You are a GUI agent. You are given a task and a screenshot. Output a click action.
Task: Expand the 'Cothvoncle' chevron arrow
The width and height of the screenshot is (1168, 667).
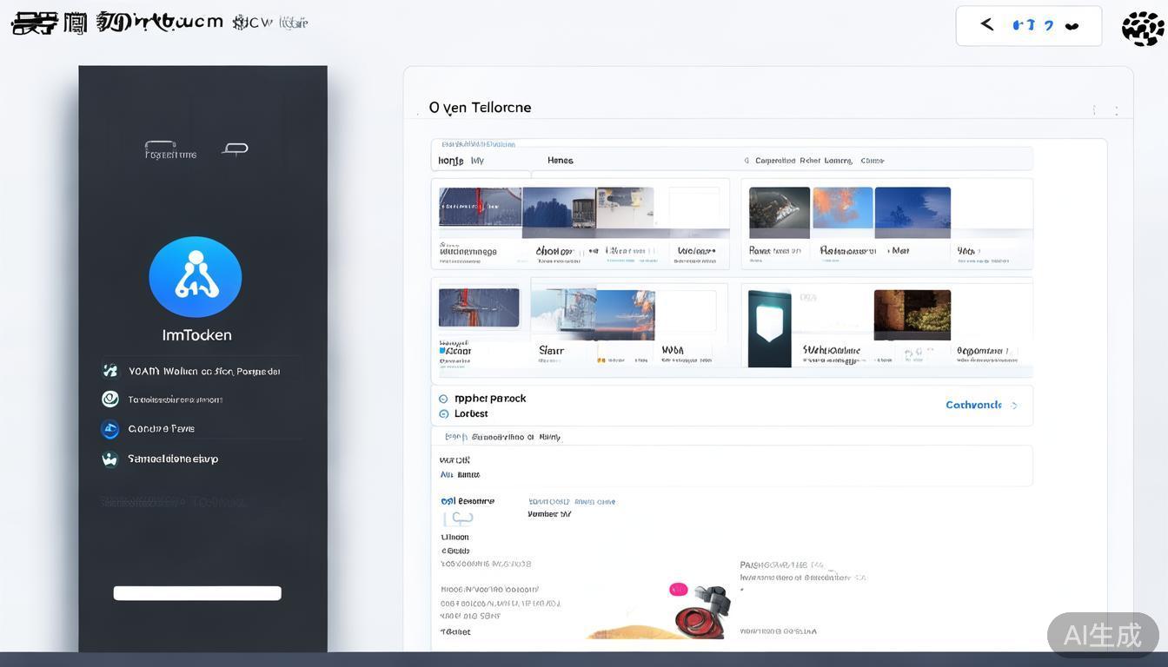click(1015, 406)
